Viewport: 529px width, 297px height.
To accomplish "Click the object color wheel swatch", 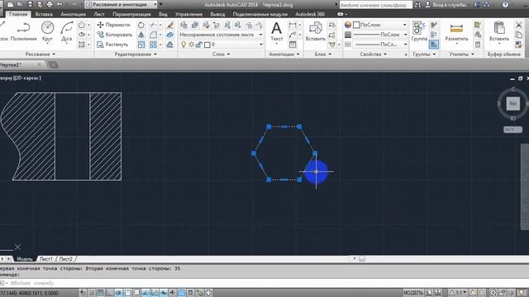I will pos(348,25).
